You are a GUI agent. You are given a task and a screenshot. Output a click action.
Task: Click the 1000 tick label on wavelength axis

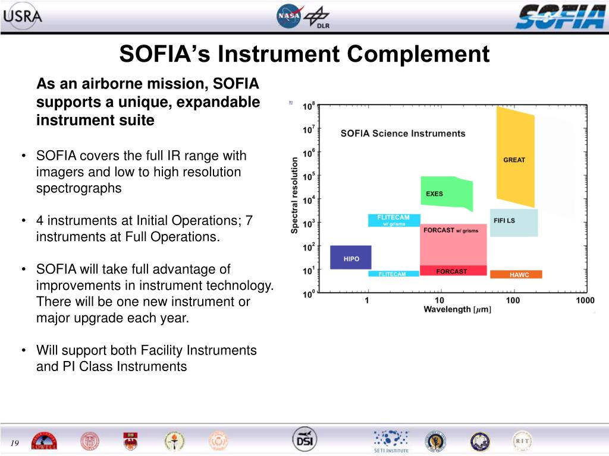pyautogui.click(x=585, y=300)
